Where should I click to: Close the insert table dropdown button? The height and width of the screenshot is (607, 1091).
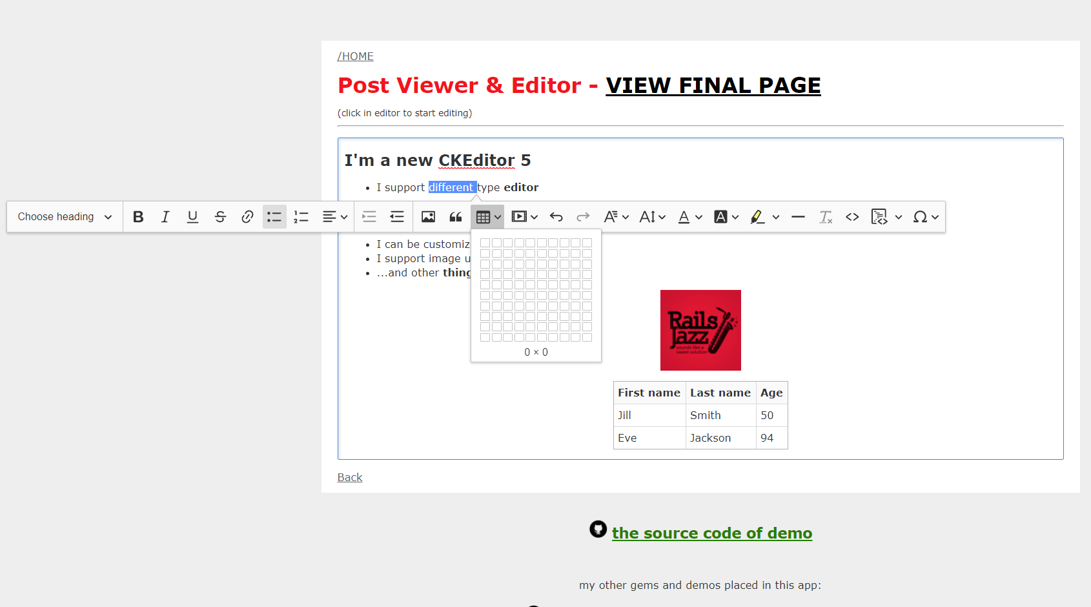(487, 217)
